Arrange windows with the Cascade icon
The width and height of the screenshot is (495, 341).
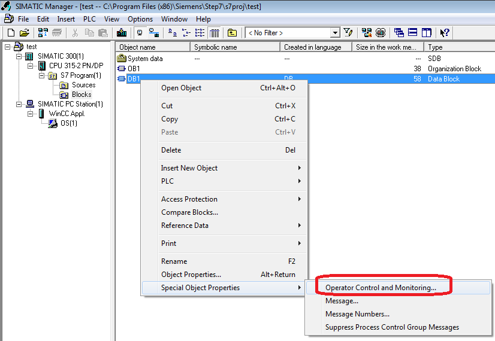pos(399,33)
